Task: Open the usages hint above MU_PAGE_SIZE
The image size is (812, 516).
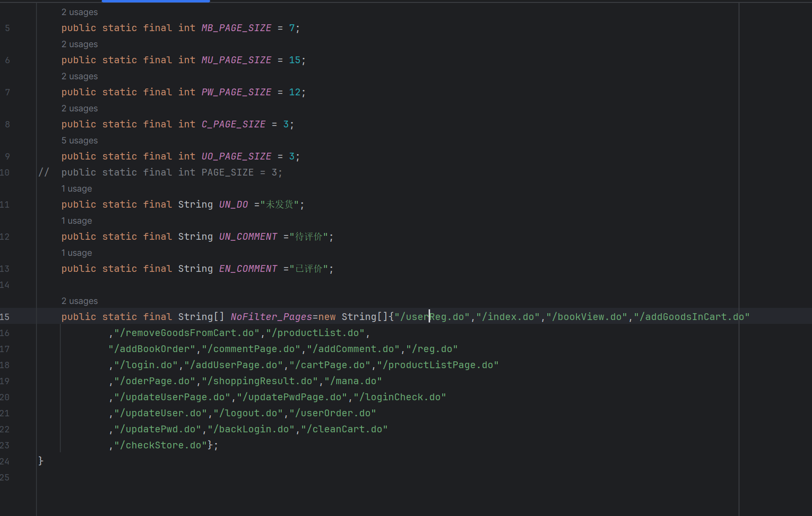Action: coord(79,44)
